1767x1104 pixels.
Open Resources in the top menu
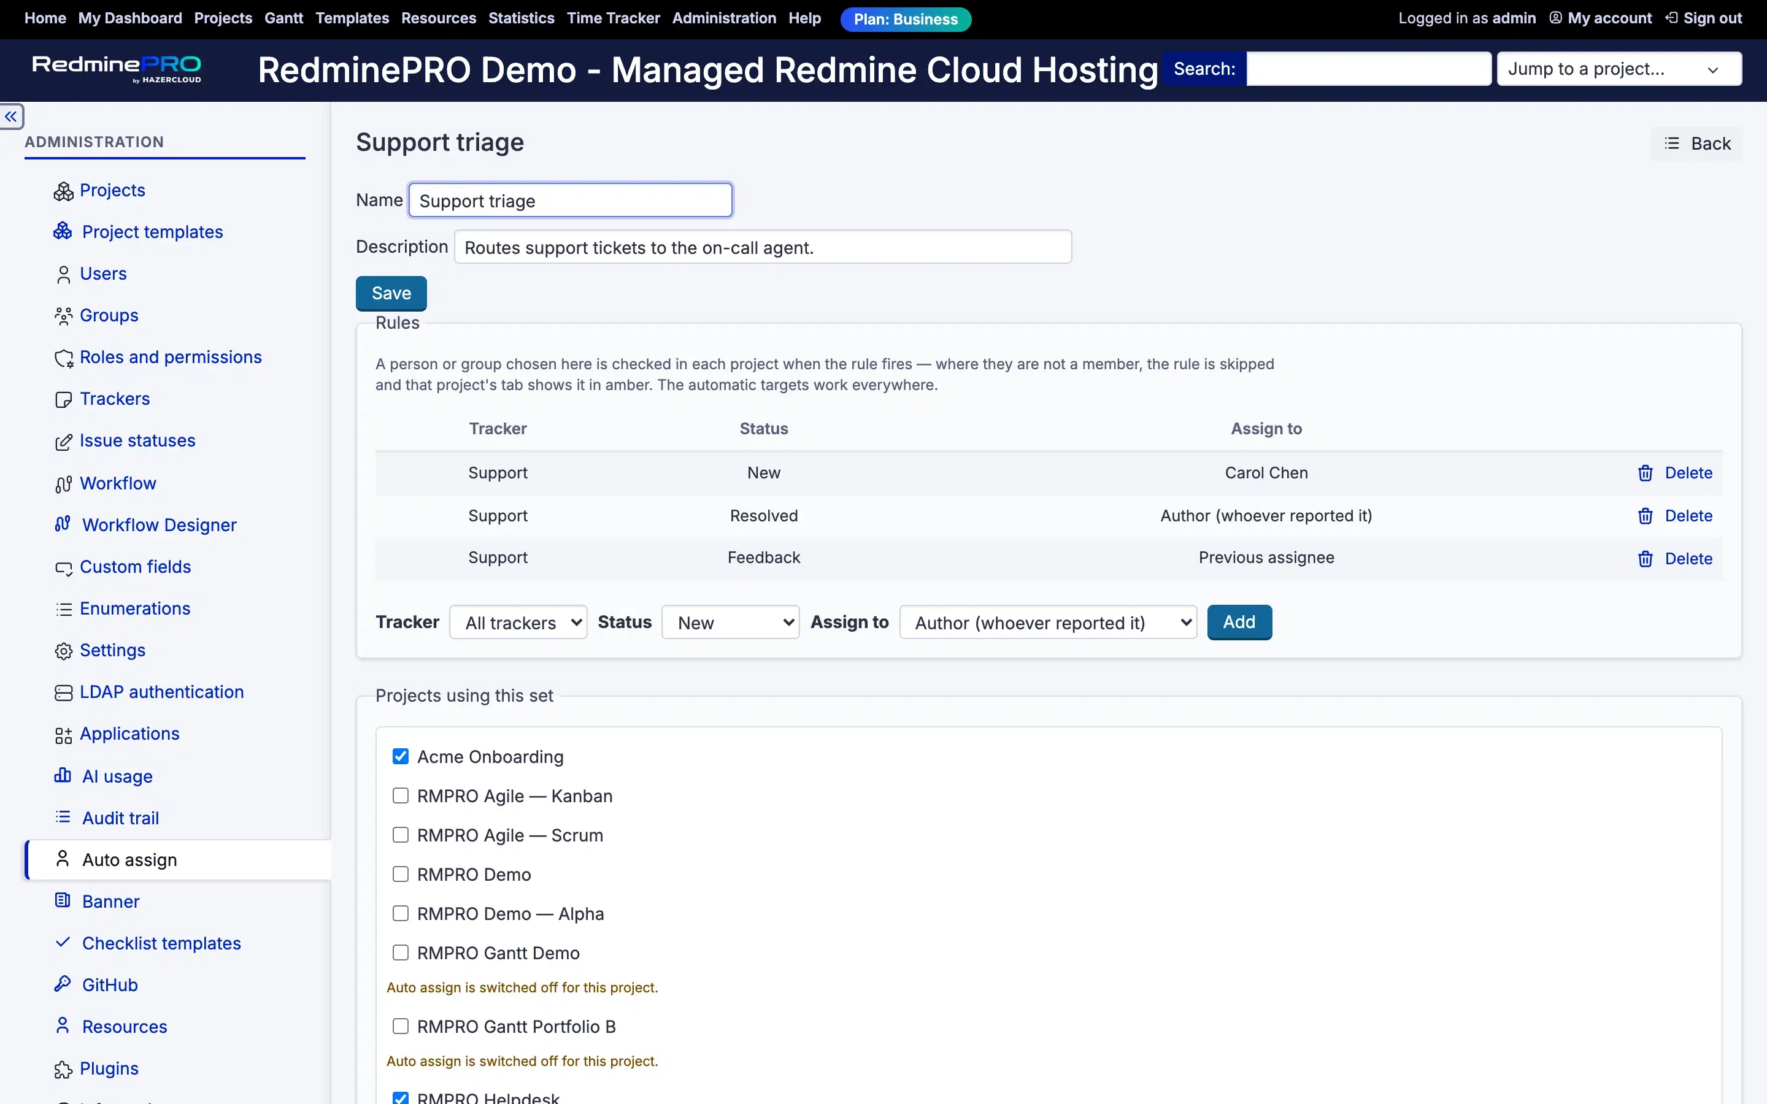(438, 18)
